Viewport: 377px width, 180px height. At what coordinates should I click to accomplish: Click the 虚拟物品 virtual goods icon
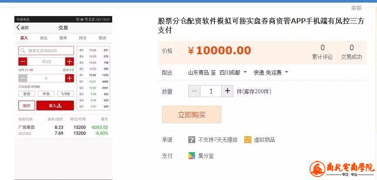pyautogui.click(x=248, y=140)
